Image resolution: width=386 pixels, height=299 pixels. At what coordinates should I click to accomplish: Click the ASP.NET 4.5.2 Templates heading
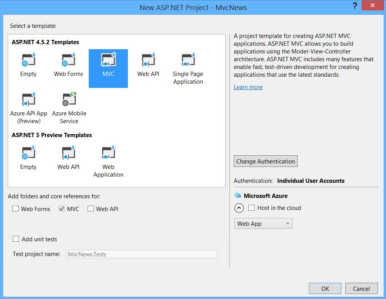click(x=45, y=42)
